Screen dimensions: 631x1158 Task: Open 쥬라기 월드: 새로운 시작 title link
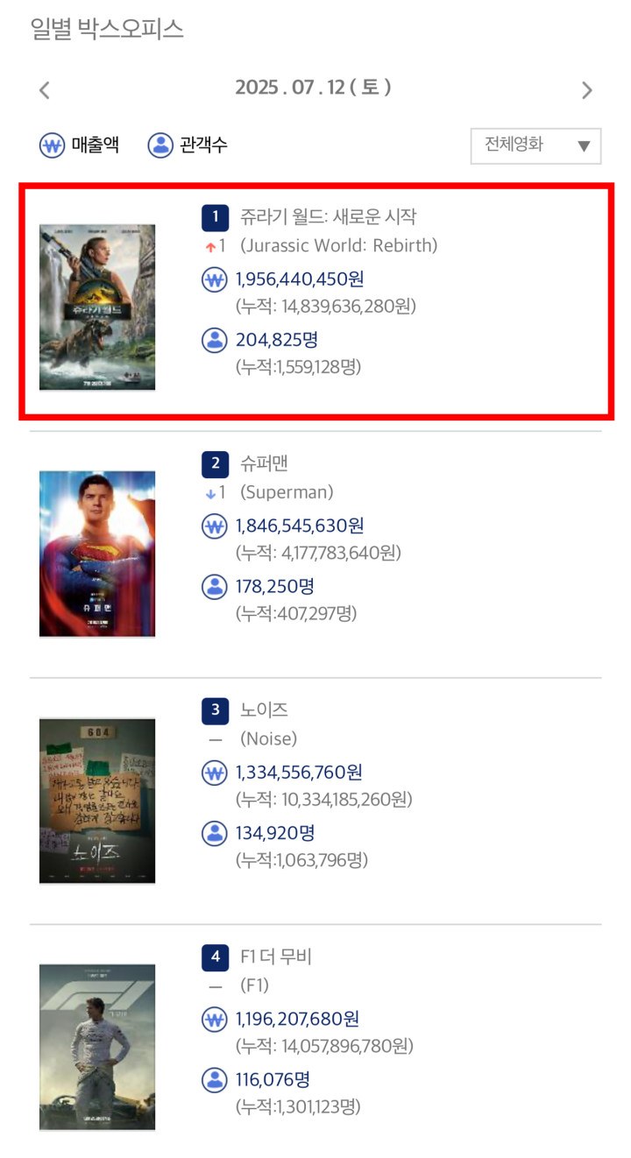coord(329,216)
